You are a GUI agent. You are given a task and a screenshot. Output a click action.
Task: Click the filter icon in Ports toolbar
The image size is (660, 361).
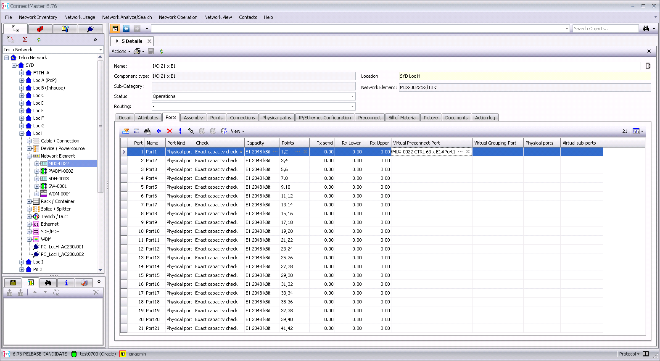tap(126, 131)
